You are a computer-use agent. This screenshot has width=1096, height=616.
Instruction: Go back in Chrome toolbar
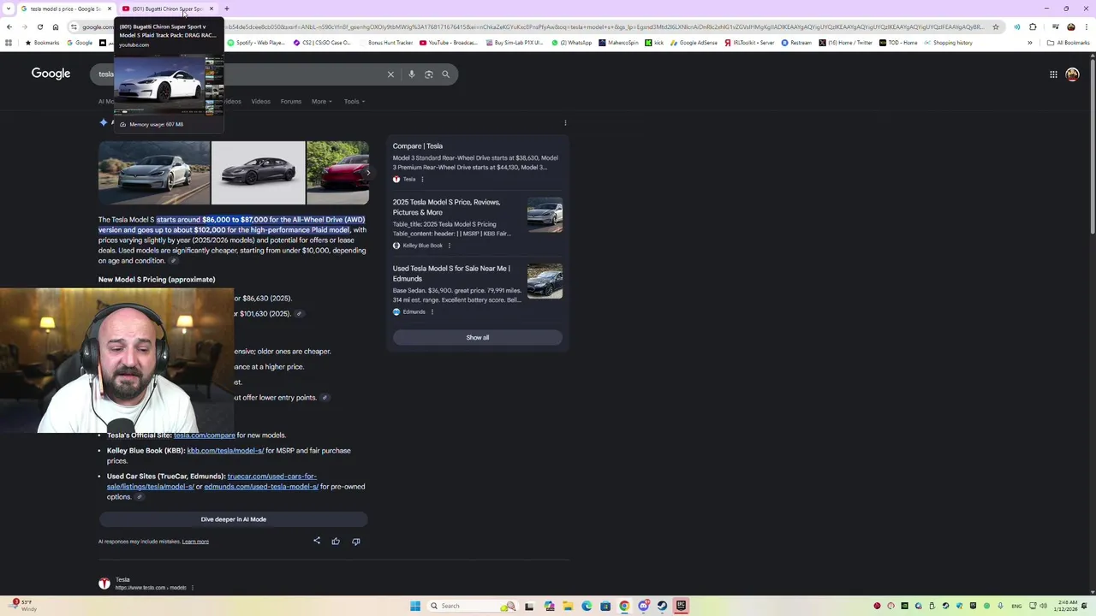pos(9,27)
